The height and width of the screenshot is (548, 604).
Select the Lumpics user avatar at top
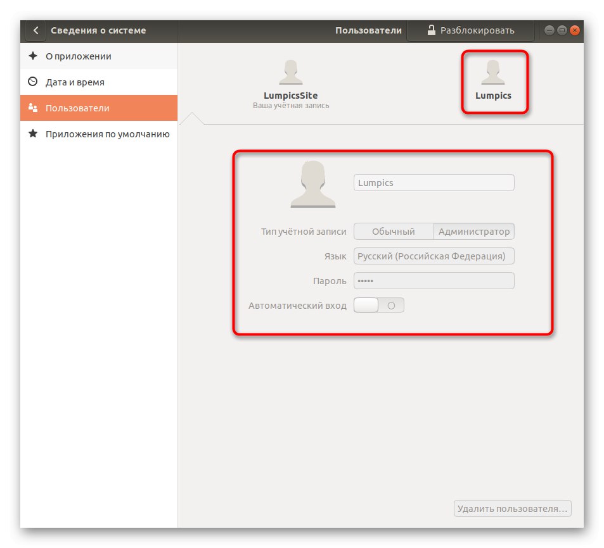click(x=492, y=72)
